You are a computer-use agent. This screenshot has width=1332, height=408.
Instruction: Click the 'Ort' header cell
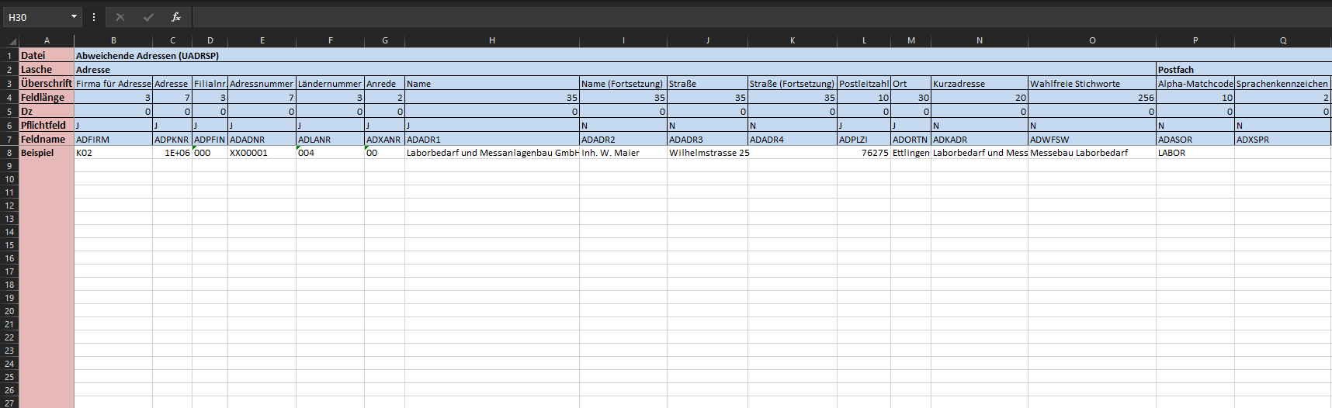[x=911, y=84]
